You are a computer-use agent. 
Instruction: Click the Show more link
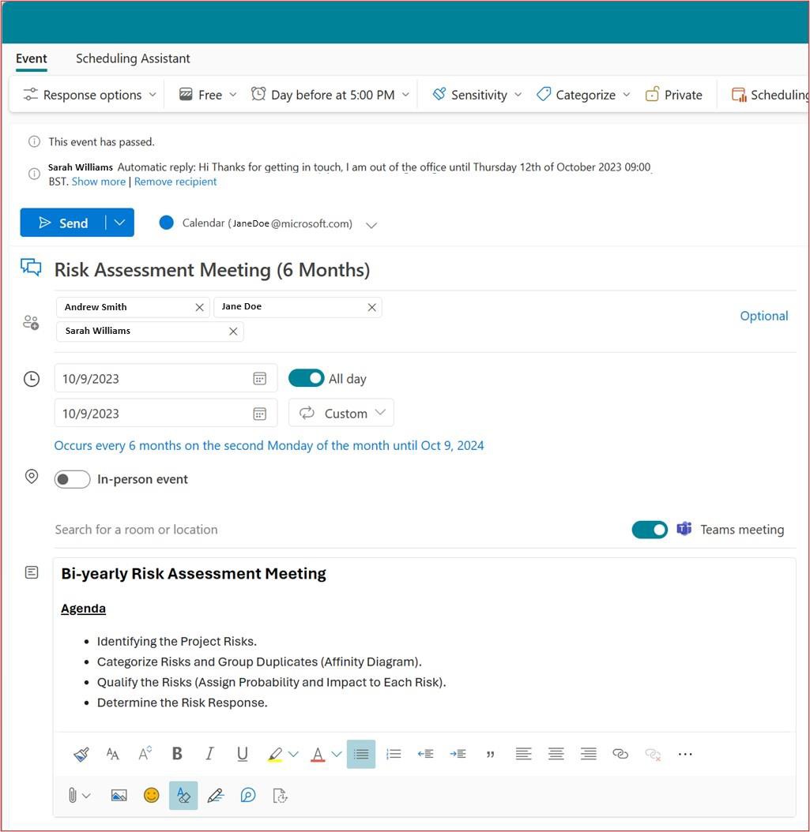(x=99, y=182)
